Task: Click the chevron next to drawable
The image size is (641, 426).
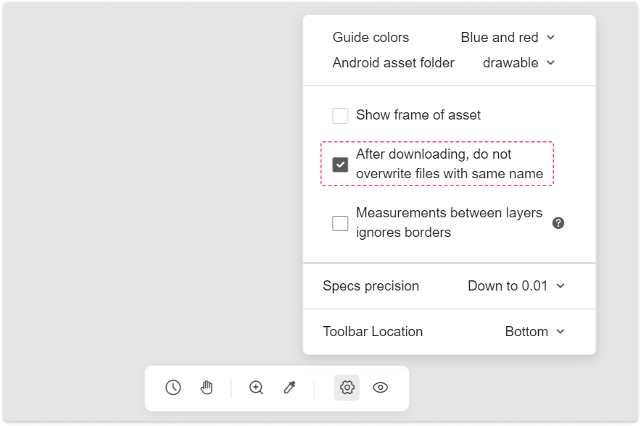Action: [550, 63]
